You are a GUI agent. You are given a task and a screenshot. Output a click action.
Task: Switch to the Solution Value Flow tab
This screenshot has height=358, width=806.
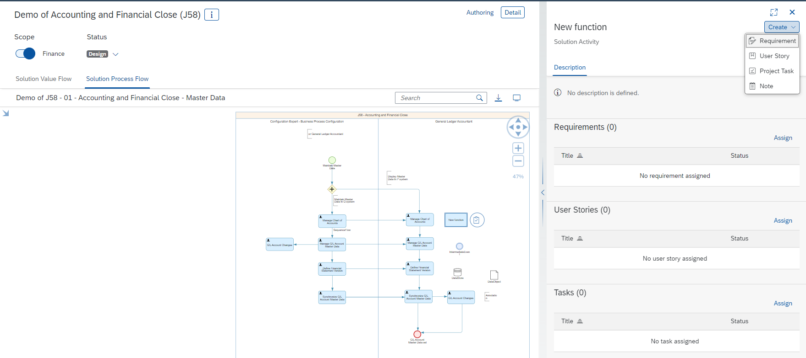44,79
